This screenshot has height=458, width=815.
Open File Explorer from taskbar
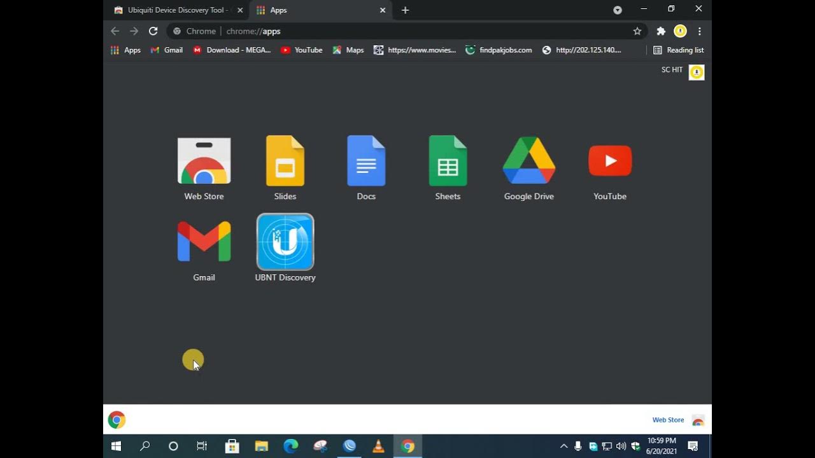[261, 446]
